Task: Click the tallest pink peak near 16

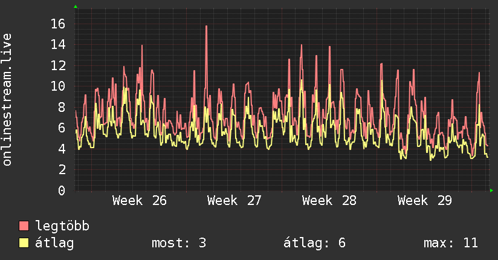Action: click(207, 26)
